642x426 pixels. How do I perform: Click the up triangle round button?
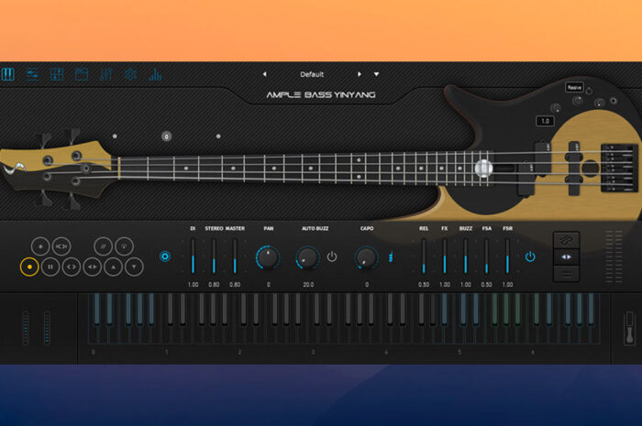[x=114, y=267]
